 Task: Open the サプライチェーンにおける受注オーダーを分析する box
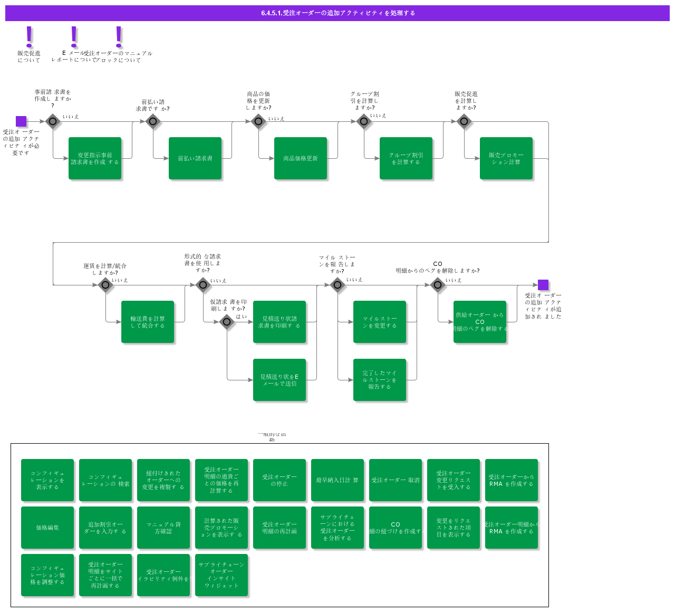click(337, 528)
